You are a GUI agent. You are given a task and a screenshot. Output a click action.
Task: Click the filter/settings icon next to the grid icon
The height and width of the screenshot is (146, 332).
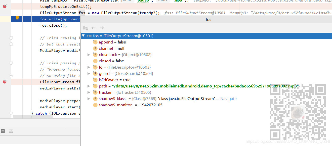[11, 131]
